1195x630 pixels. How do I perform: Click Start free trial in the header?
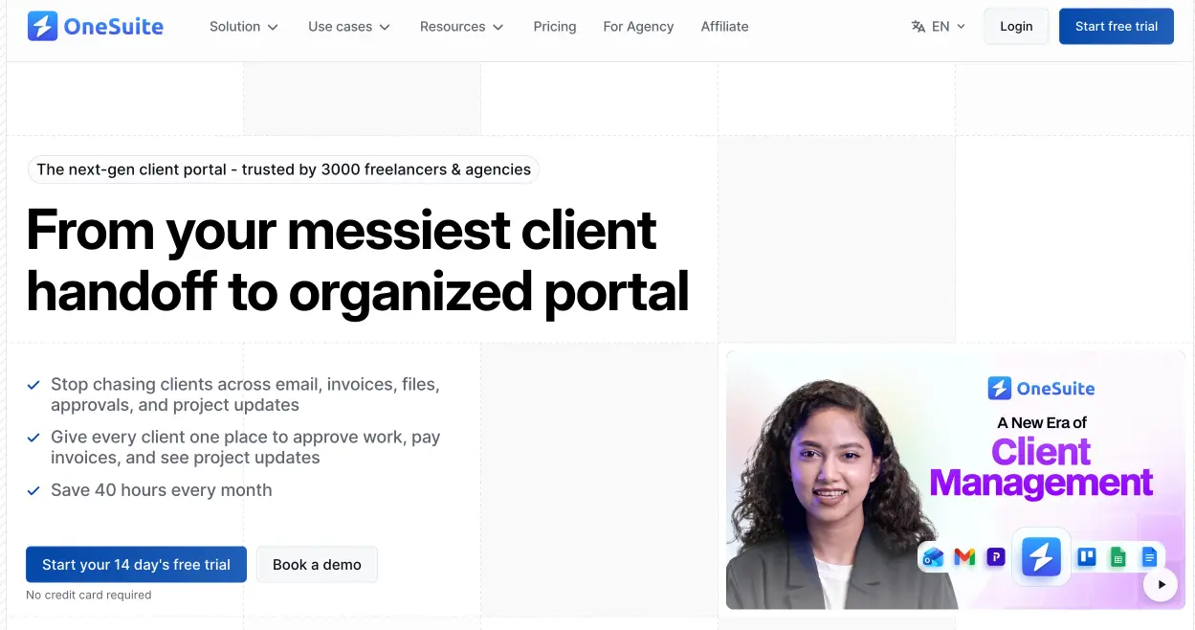(1117, 27)
